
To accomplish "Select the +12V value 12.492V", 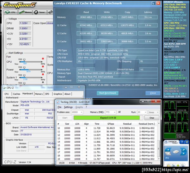I will (25, 44).
